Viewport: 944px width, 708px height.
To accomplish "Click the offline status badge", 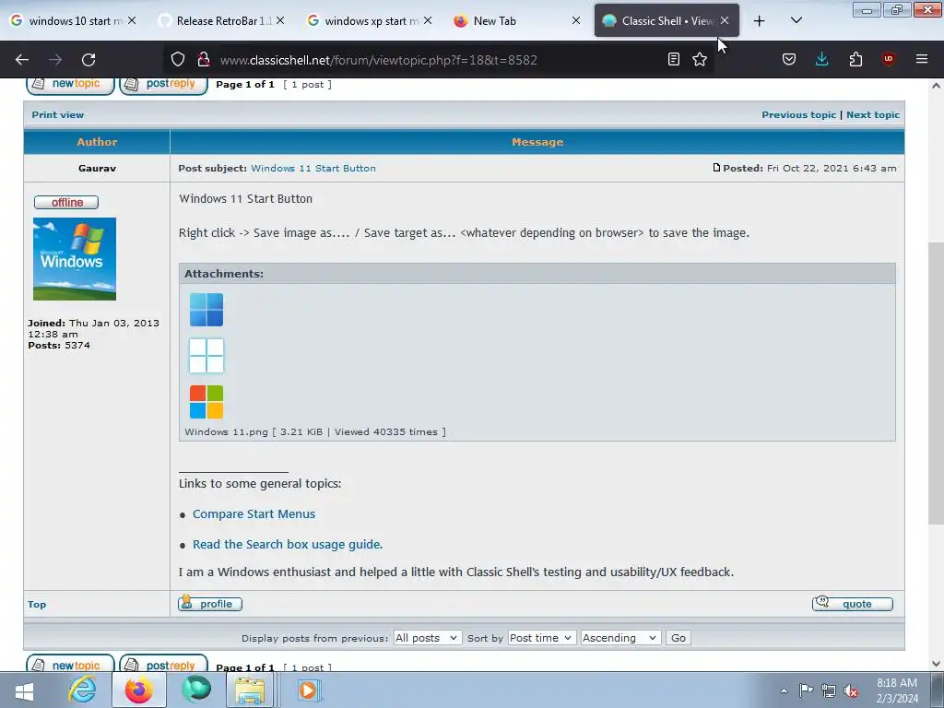I will pos(66,202).
